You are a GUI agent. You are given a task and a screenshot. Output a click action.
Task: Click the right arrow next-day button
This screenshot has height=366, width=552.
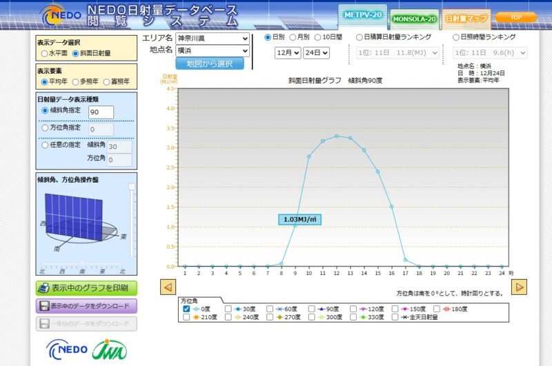pyautogui.click(x=520, y=286)
